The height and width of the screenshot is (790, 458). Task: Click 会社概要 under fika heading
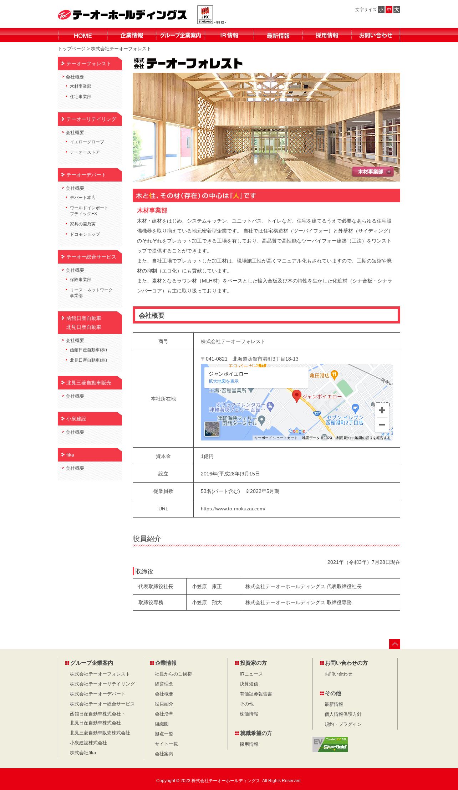[x=75, y=468]
